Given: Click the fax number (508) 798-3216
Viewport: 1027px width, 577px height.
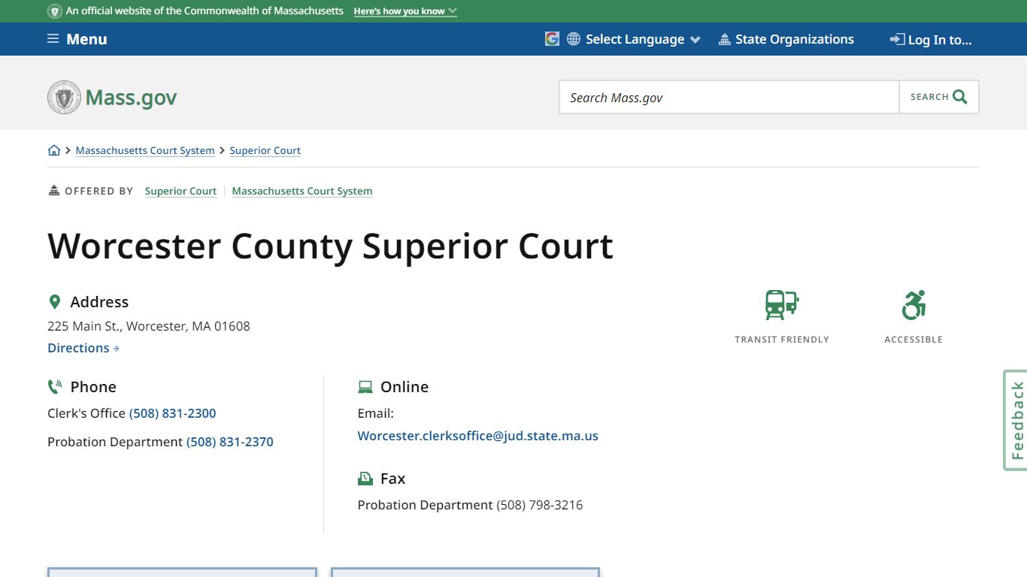Looking at the screenshot, I should click(540, 505).
